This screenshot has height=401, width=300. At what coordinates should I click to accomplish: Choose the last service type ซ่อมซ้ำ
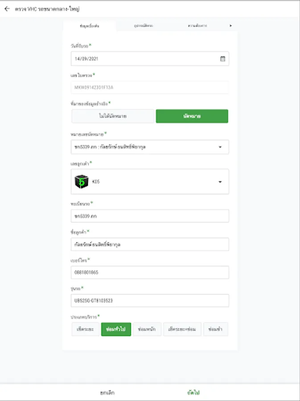click(216, 329)
